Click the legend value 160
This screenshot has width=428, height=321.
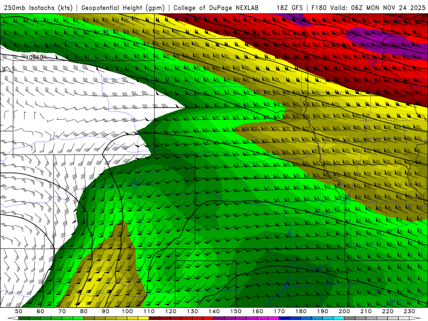257,311
